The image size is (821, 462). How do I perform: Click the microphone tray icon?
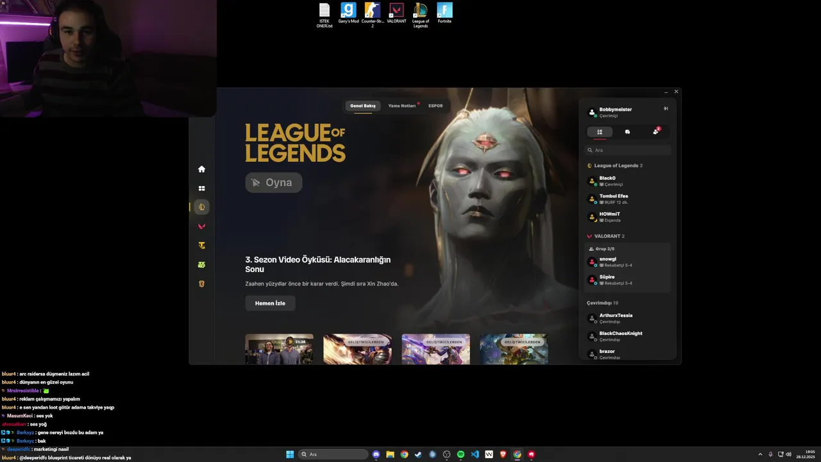[770, 454]
